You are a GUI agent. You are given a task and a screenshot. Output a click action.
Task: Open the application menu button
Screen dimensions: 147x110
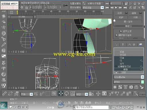4,105
